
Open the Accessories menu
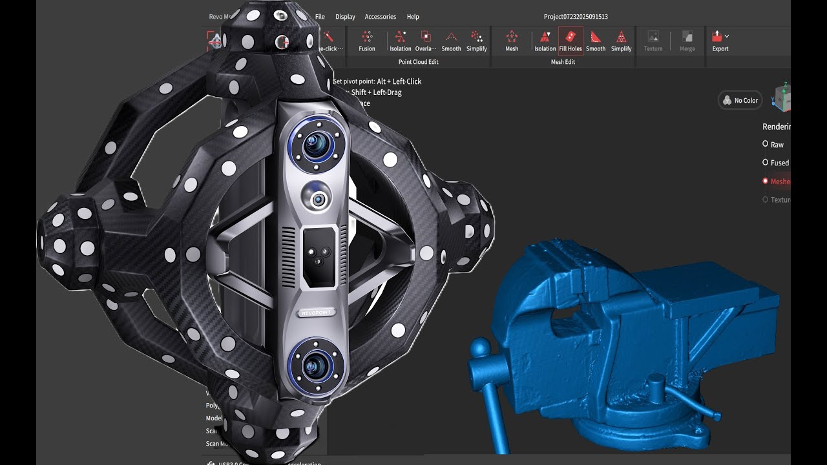380,17
